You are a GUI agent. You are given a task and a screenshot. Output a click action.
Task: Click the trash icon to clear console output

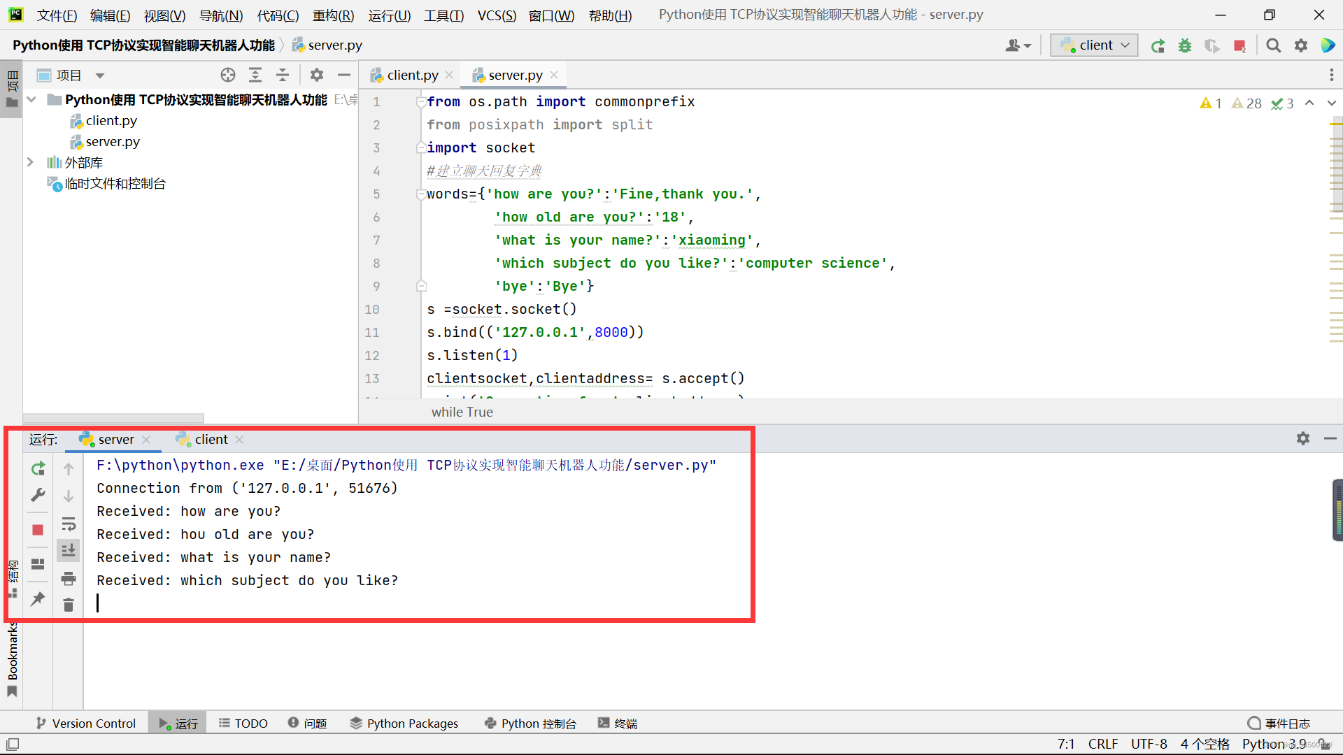pyautogui.click(x=69, y=605)
